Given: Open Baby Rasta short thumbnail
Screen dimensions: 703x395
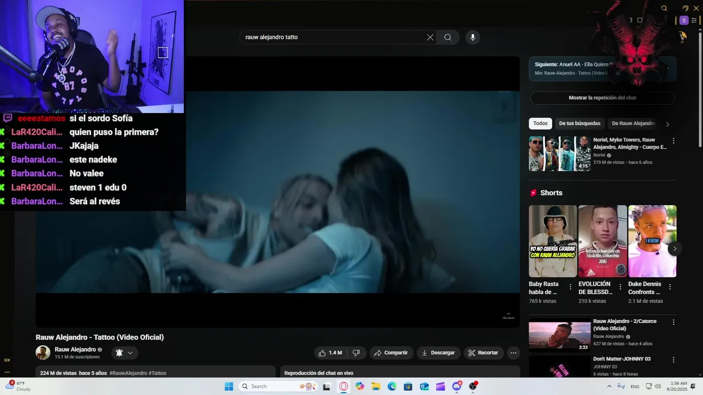Looking at the screenshot, I should click(x=553, y=241).
